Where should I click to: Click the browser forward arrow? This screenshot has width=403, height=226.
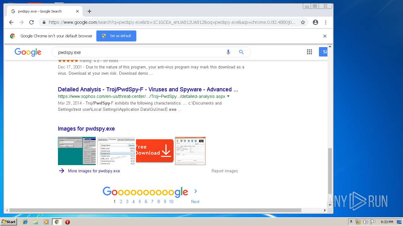tap(21, 22)
